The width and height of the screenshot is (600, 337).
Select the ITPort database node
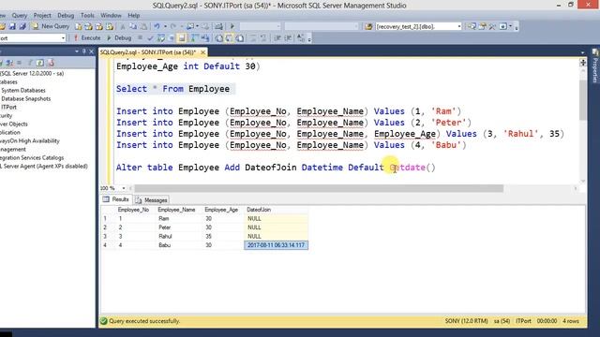tap(8, 107)
